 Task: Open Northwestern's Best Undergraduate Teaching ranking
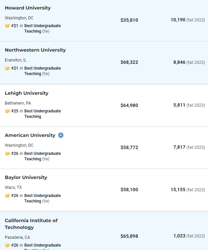click(x=42, y=71)
